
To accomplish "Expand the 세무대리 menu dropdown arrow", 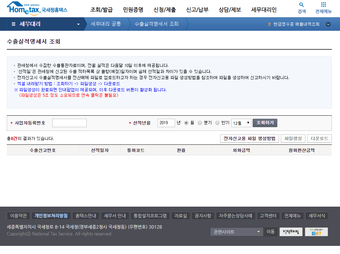I will click(79, 24).
